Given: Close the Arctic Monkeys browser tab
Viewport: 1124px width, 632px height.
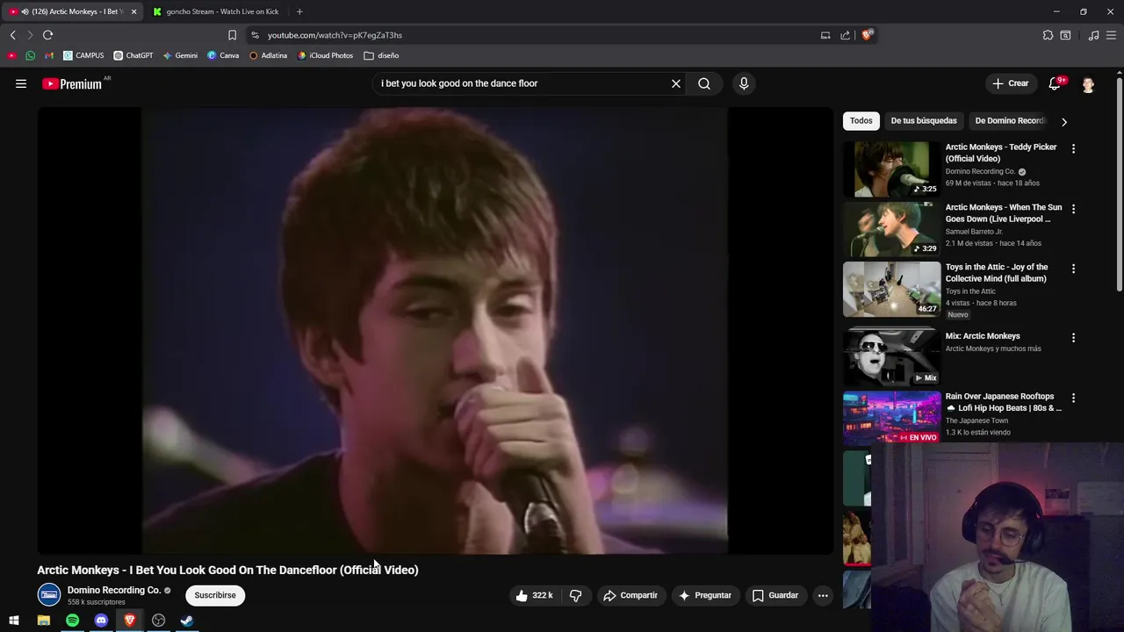Looking at the screenshot, I should [x=133, y=11].
